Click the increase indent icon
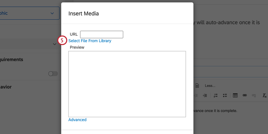 [x=205, y=96]
